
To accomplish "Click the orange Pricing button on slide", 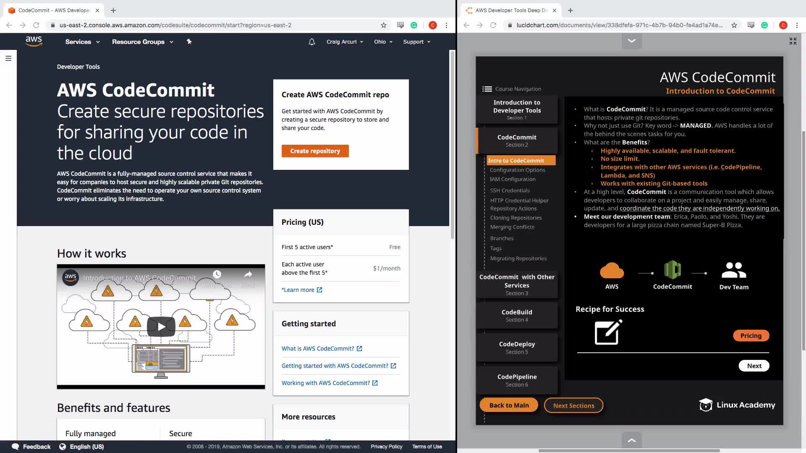I will (751, 336).
